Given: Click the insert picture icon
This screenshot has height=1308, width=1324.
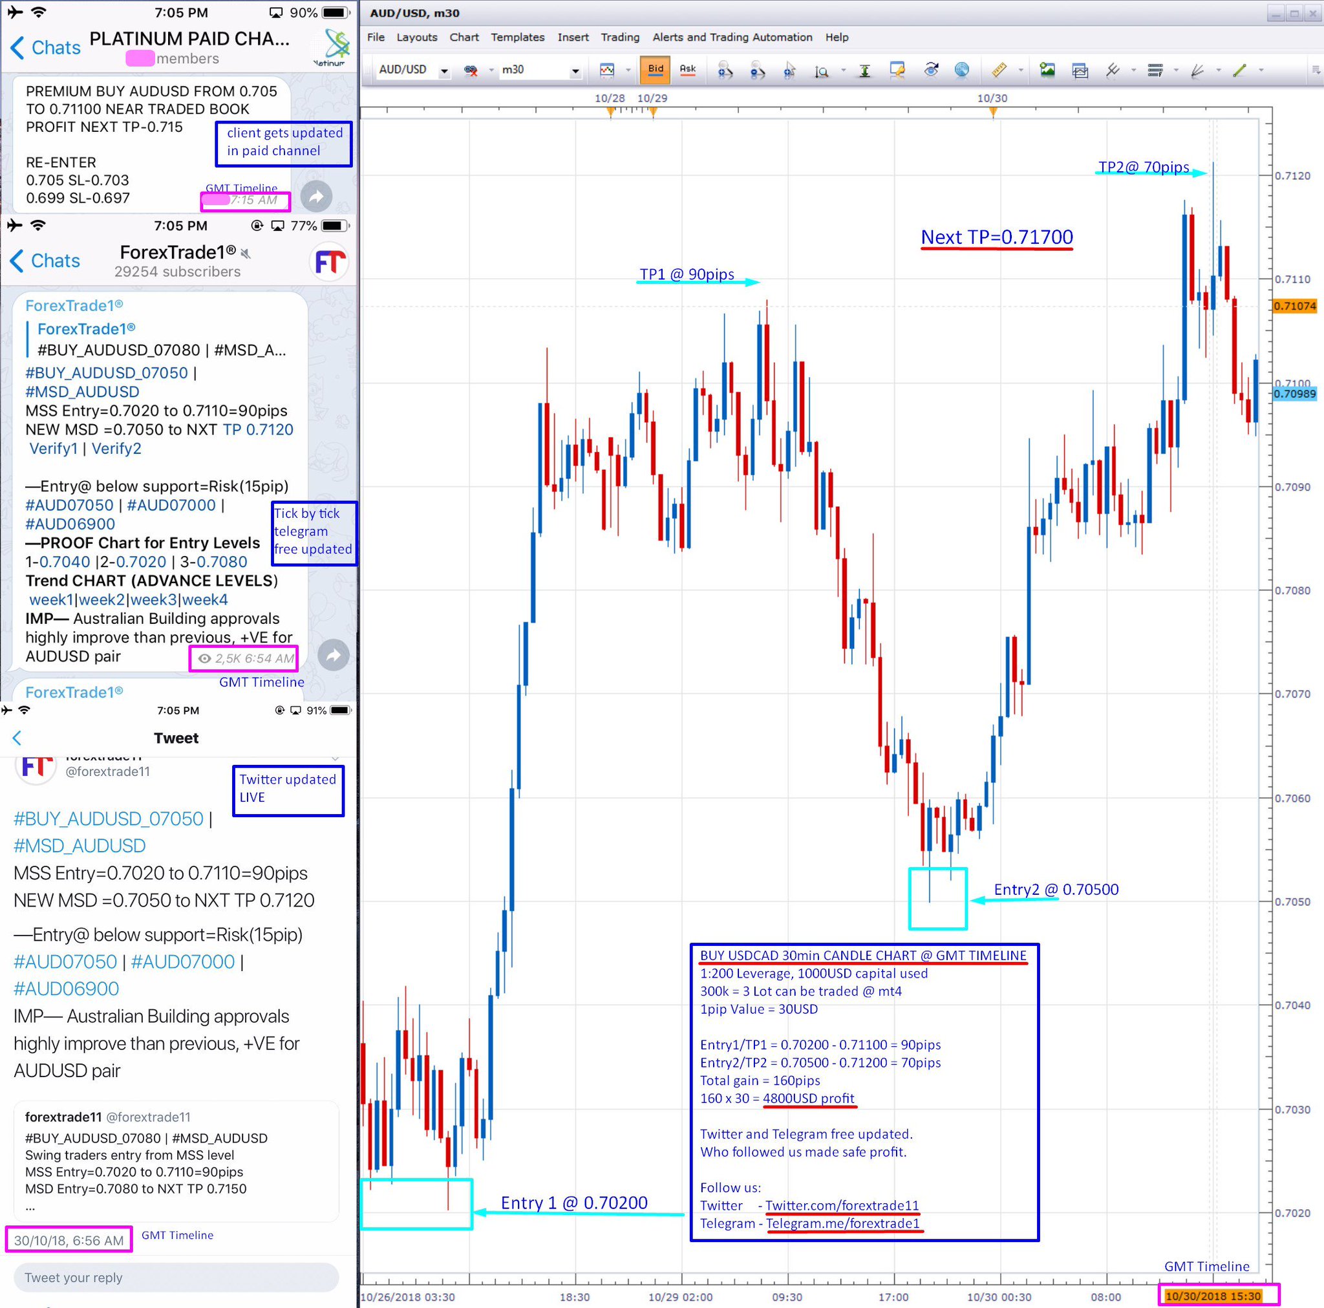Looking at the screenshot, I should coord(1047,69).
